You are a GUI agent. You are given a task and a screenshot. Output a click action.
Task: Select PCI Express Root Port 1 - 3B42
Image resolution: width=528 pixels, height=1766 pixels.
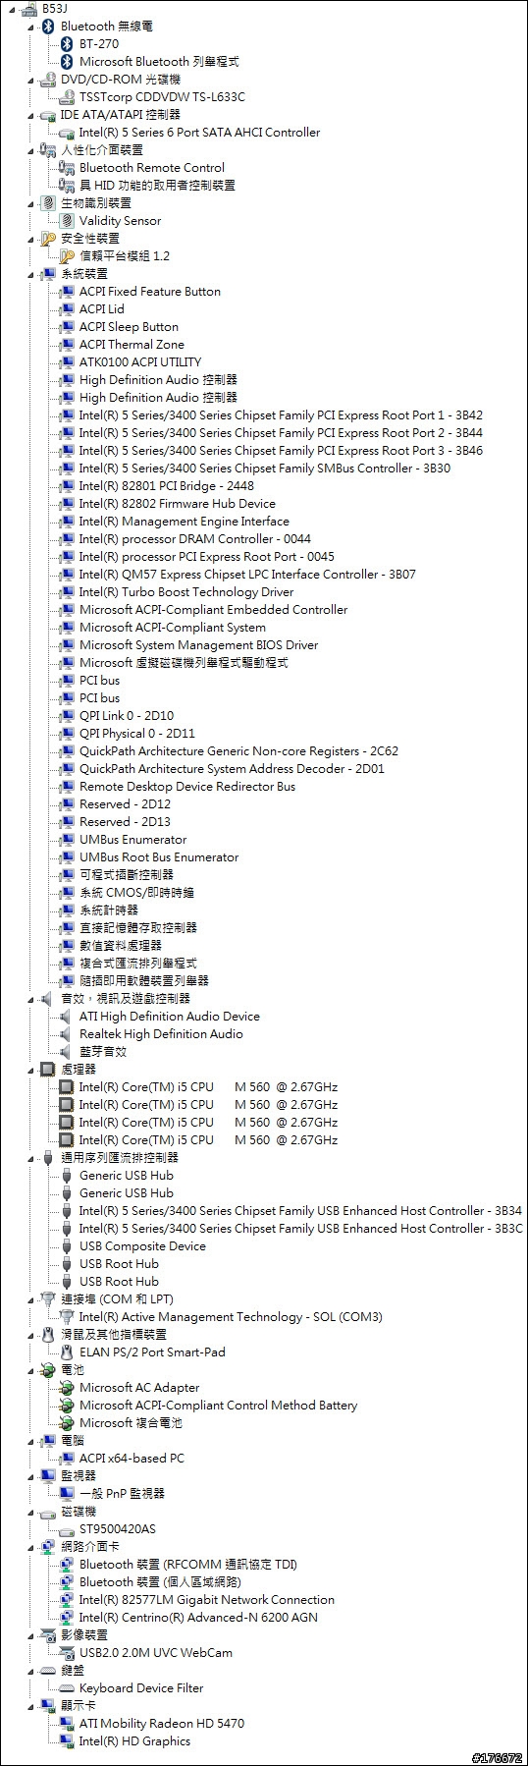(281, 415)
